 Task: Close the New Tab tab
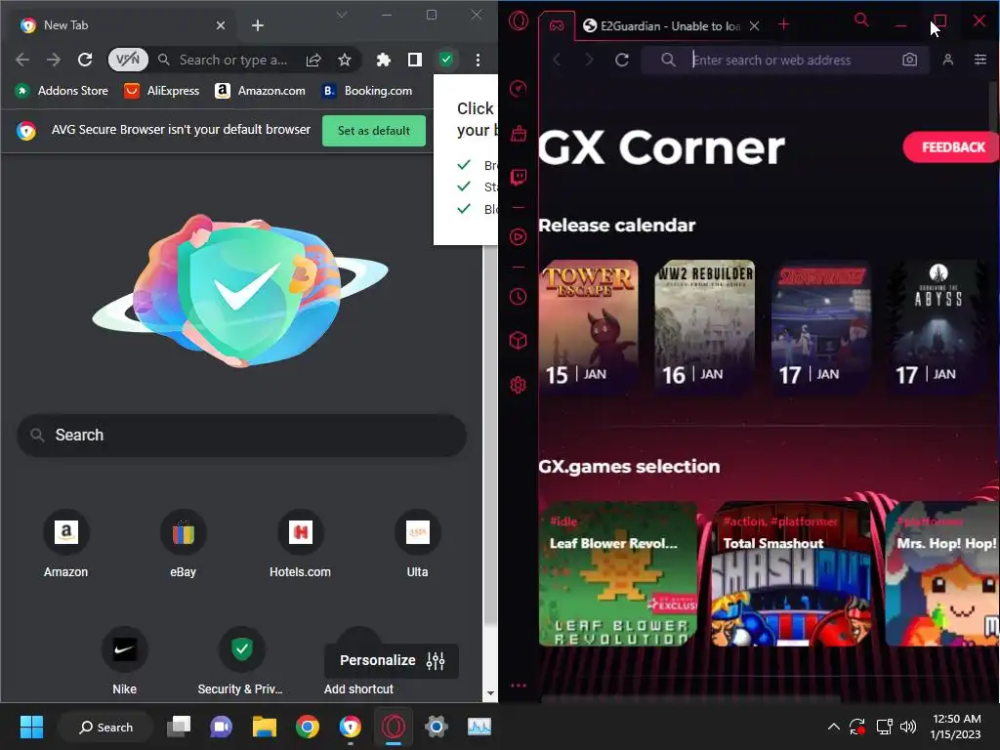tap(221, 25)
